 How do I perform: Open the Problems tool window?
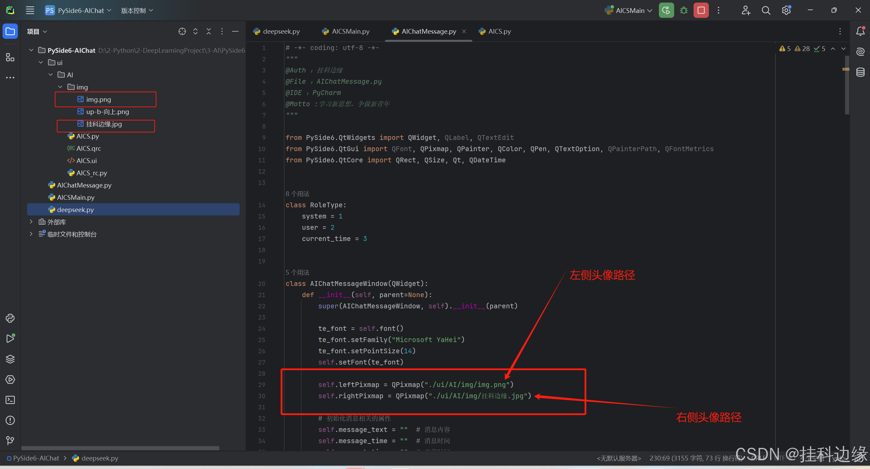[x=10, y=420]
